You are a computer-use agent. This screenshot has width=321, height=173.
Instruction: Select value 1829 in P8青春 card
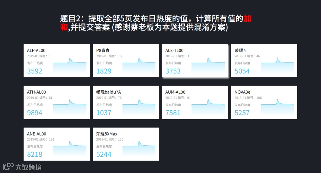pyautogui.click(x=104, y=71)
